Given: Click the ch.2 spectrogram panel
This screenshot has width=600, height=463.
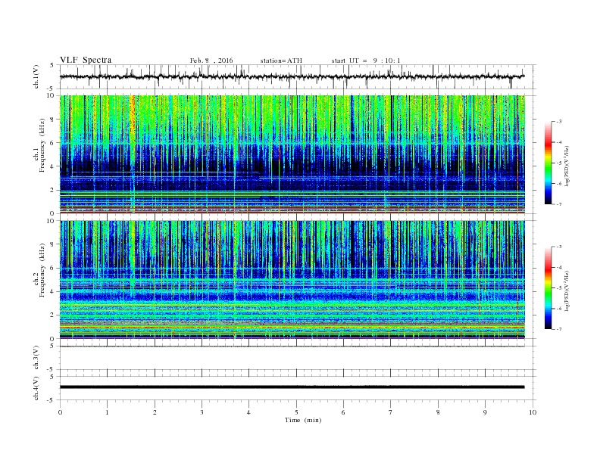Looking at the screenshot, I should click(292, 279).
